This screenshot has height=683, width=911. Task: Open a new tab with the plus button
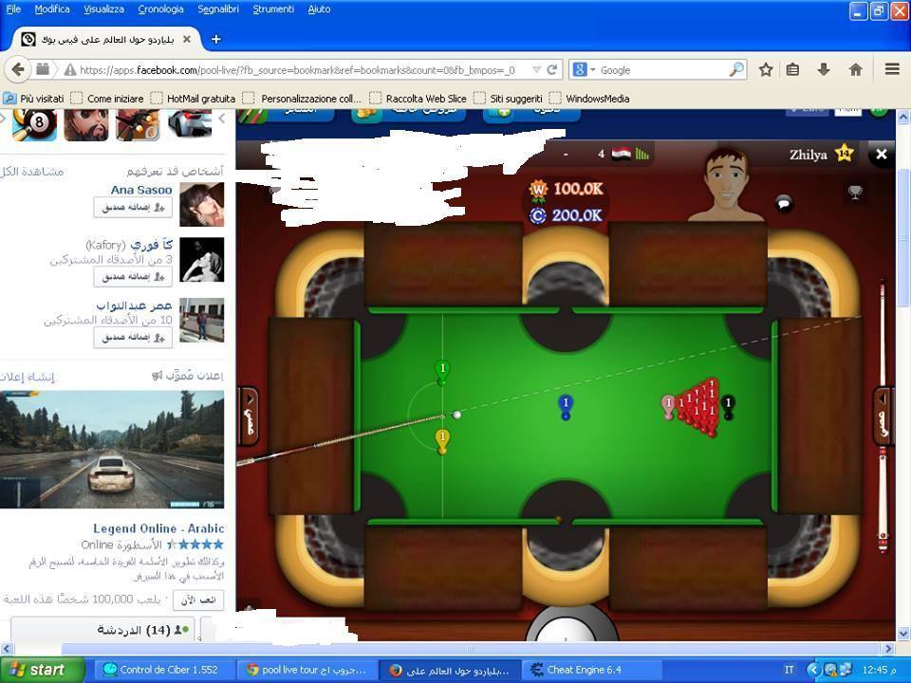(215, 39)
